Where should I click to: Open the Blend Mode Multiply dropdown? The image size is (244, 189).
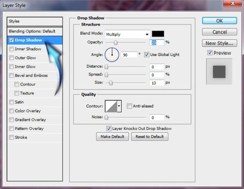pyautogui.click(x=127, y=34)
